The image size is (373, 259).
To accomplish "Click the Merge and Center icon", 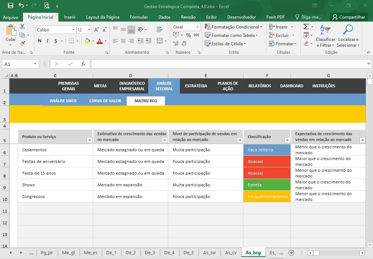I will pos(160,41).
